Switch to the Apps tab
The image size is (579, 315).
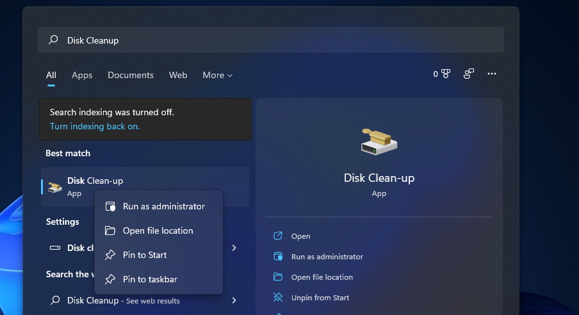click(x=82, y=76)
